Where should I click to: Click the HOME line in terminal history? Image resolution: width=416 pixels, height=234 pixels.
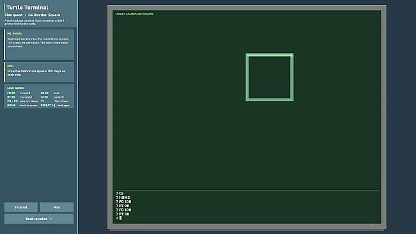coord(123,198)
